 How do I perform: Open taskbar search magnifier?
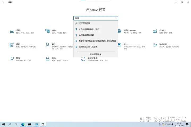click(x=10, y=124)
